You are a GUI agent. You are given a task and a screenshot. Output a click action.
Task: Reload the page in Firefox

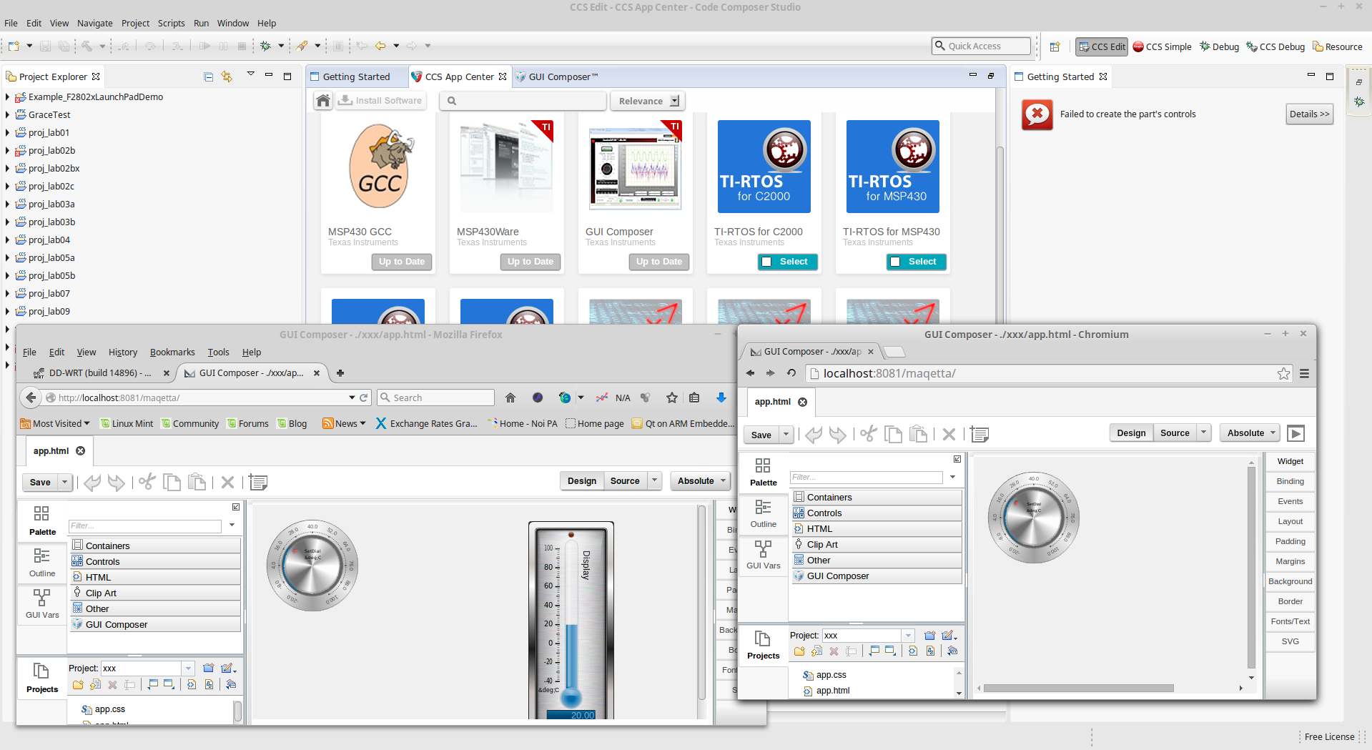coord(363,398)
